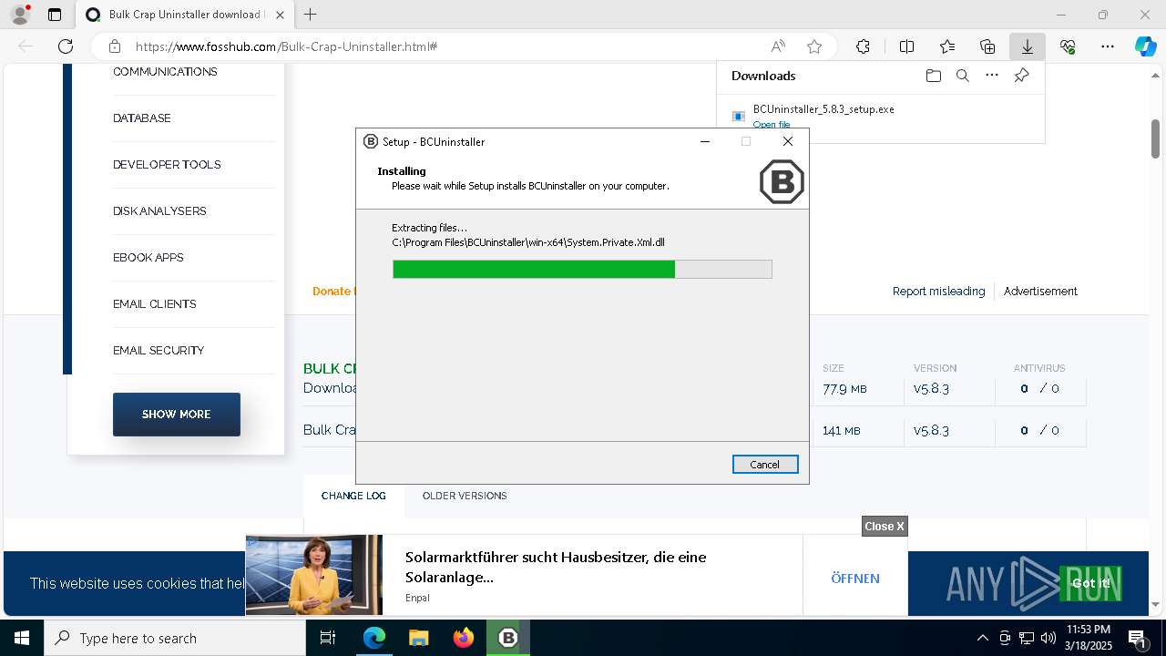This screenshot has width=1166, height=656.
Task: Toggle Split screen in Edge
Action: click(906, 46)
